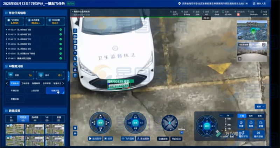The height and width of the screenshot is (148, 280).
Task: Click the 退出控制 button
Action: pos(142,139)
